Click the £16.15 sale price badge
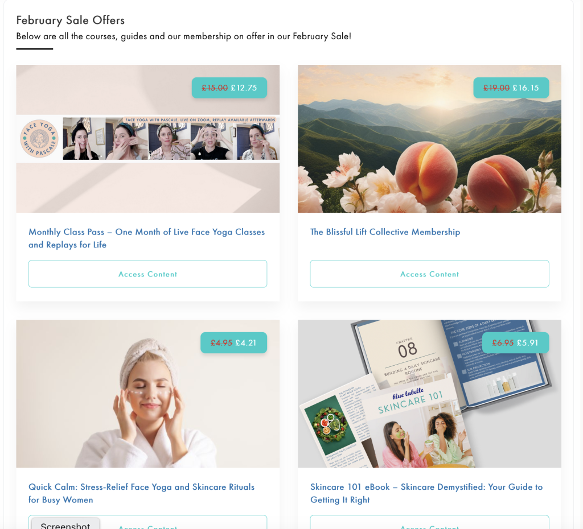 tap(511, 88)
